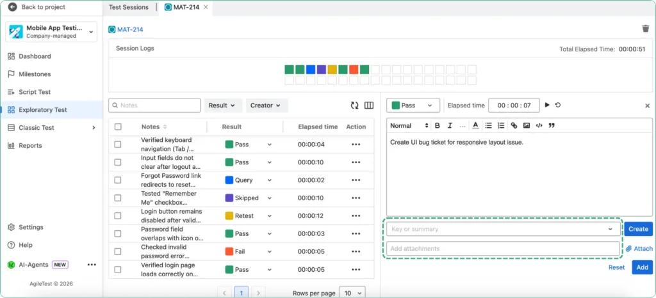Screen dimensions: 656x298
Task: Open more formatting options ellipsis
Action: click(x=463, y=125)
